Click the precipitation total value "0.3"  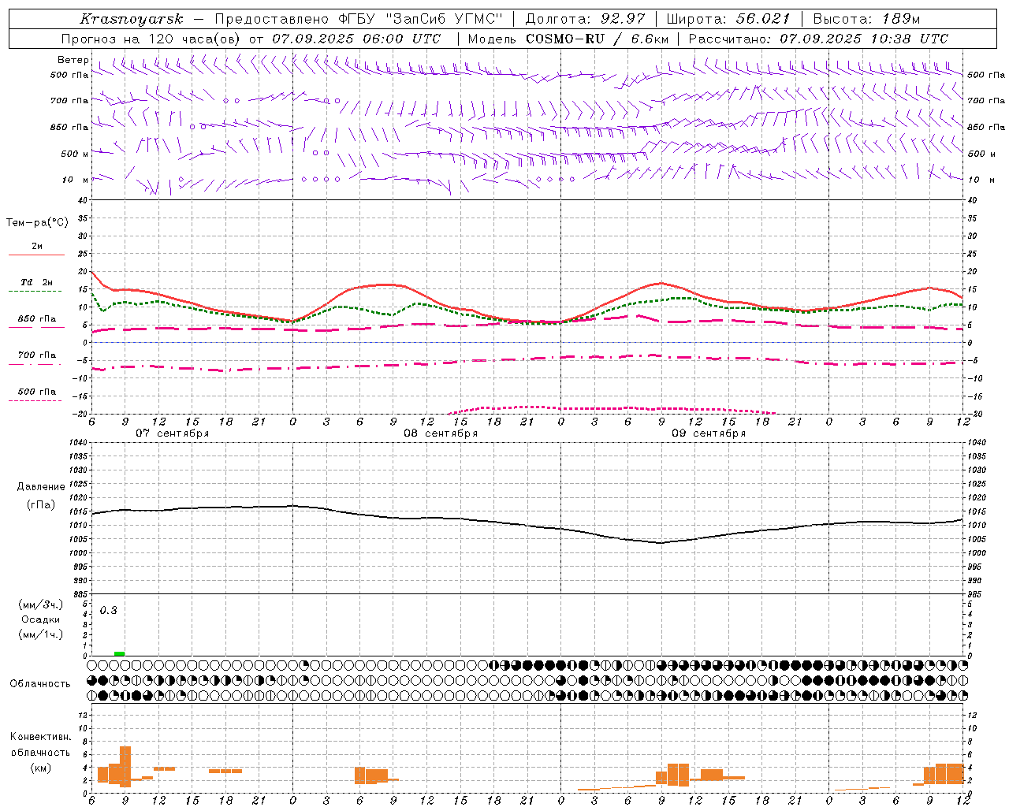108,610
